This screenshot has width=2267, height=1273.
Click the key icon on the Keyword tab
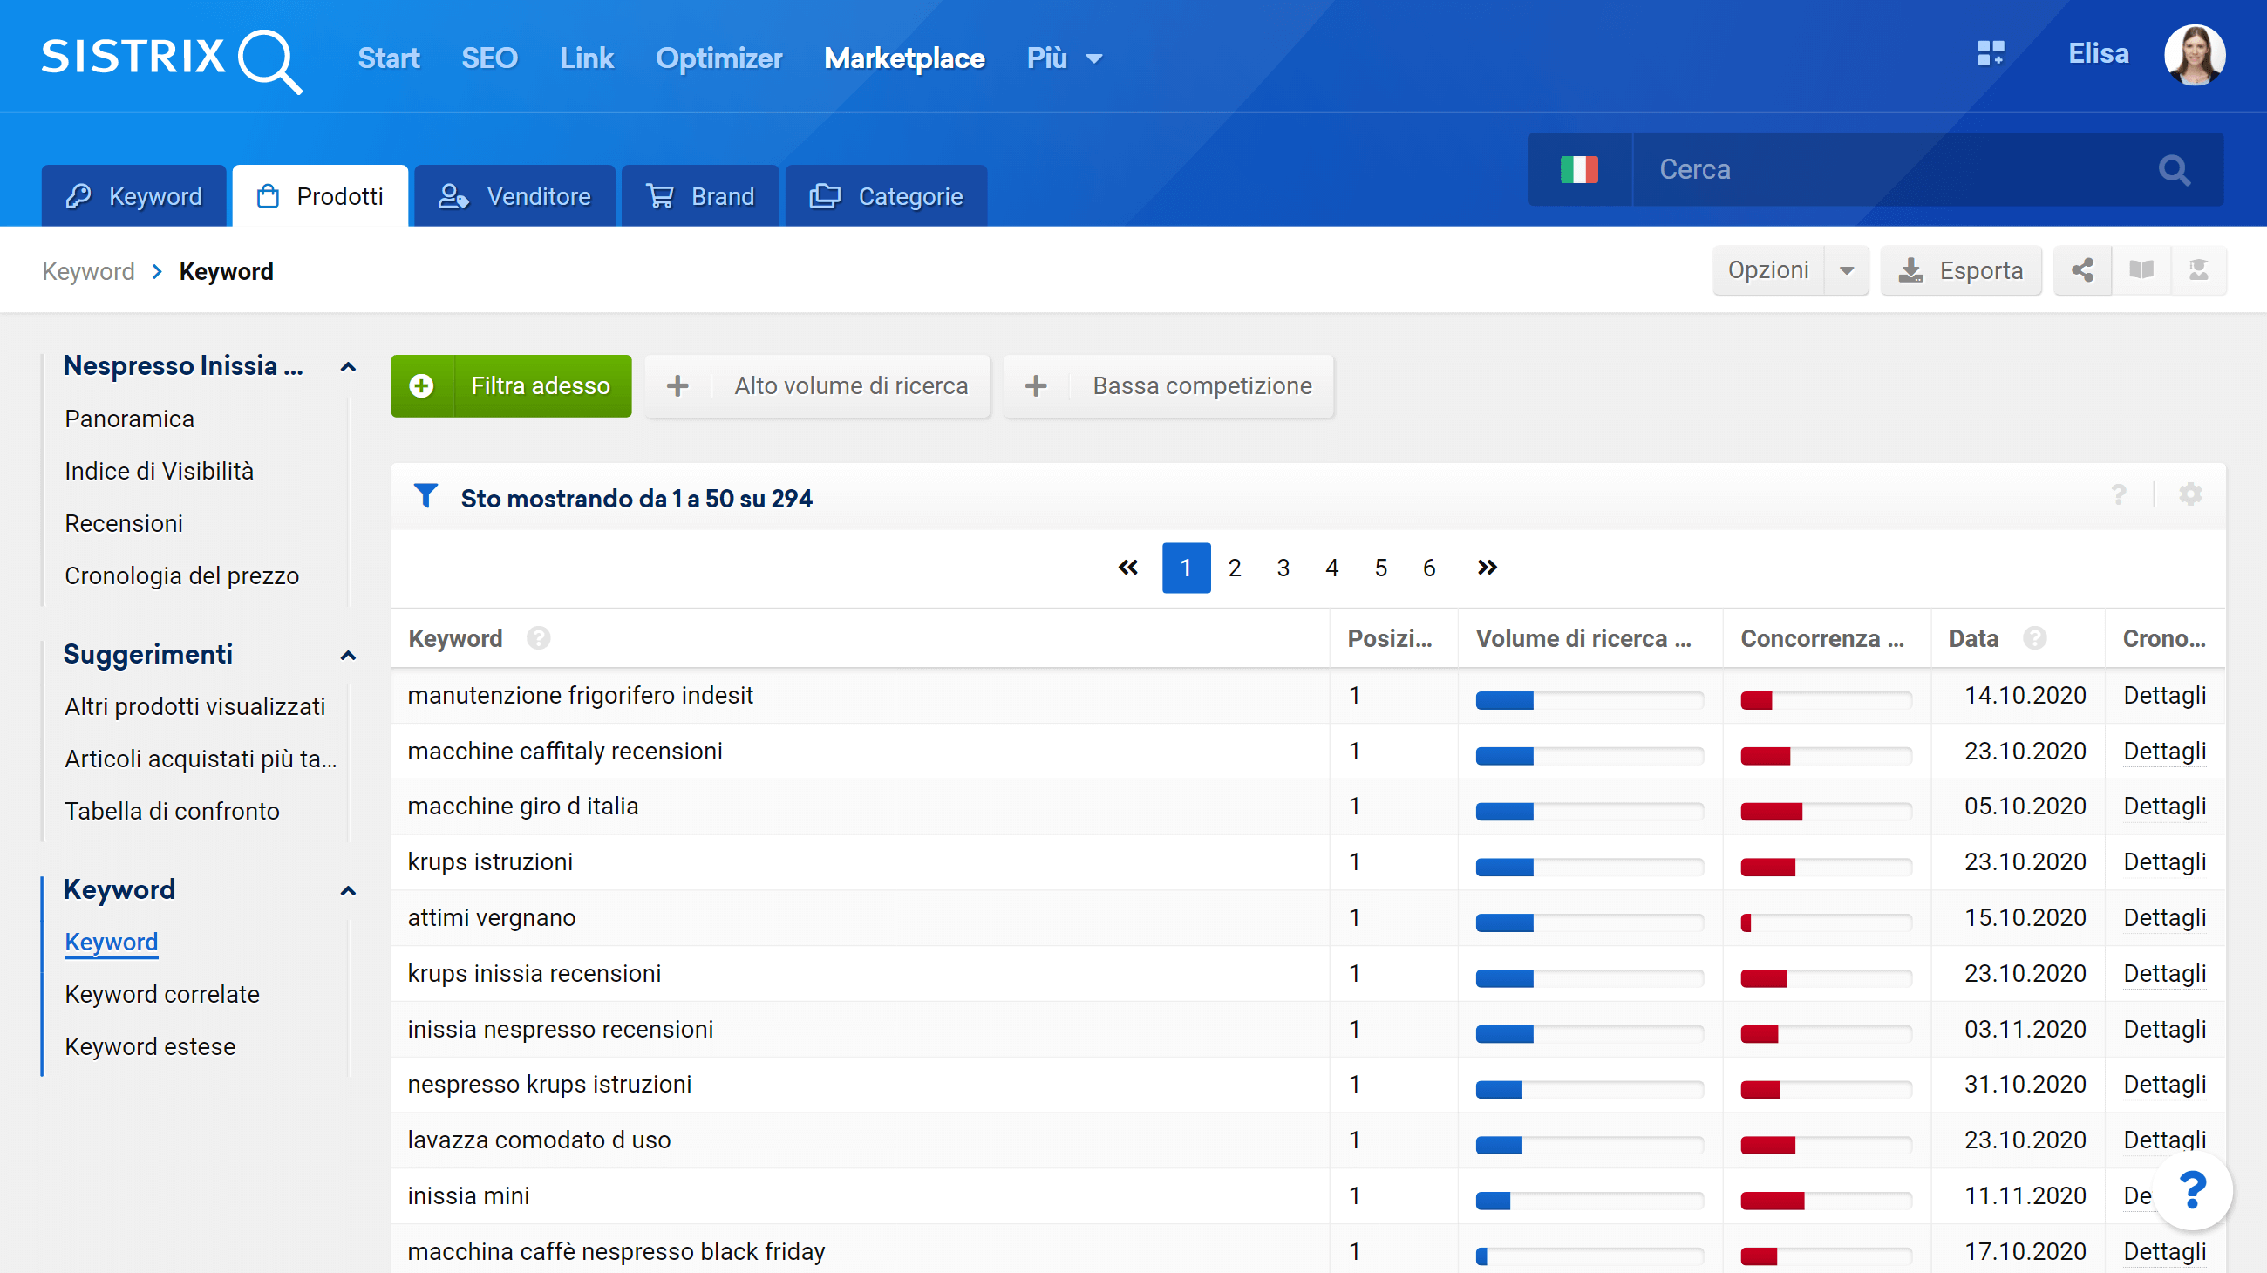pos(78,196)
